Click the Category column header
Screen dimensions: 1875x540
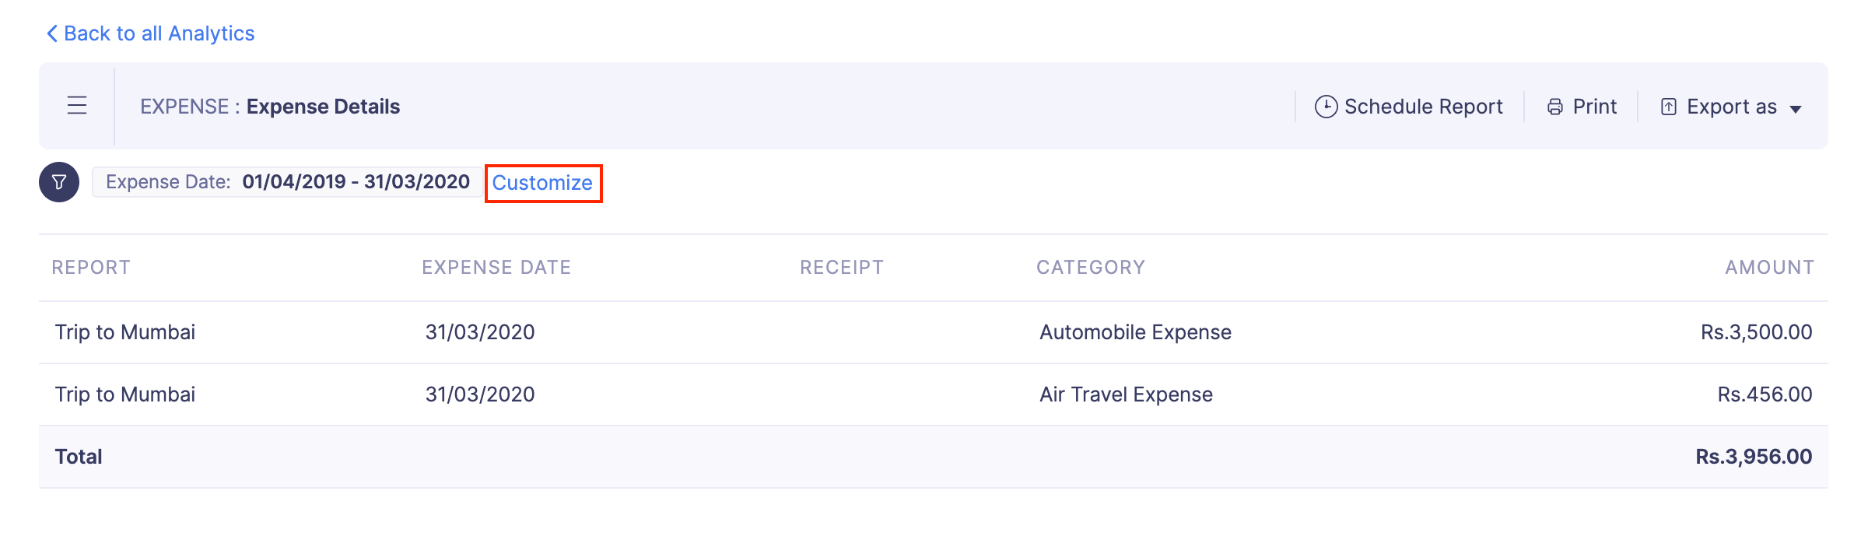click(1090, 268)
